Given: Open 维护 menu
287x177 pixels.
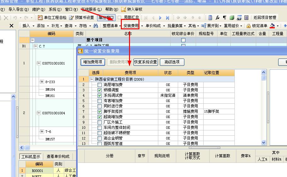Looking at the screenshot, I should click(x=39, y=9).
